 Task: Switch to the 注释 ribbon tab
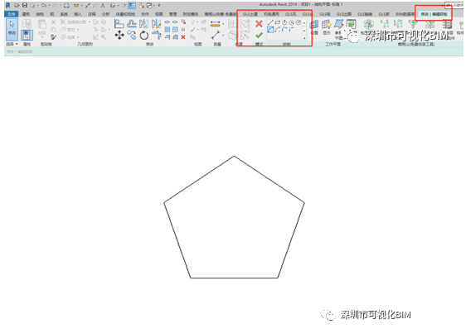click(x=92, y=14)
